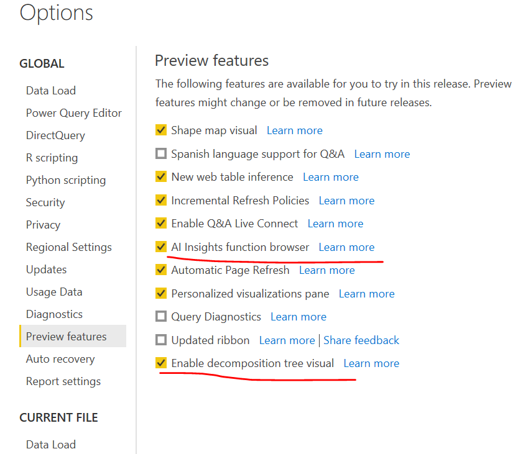Click Share feedback link for Updated ribbon
The height and width of the screenshot is (454, 513).
(361, 340)
